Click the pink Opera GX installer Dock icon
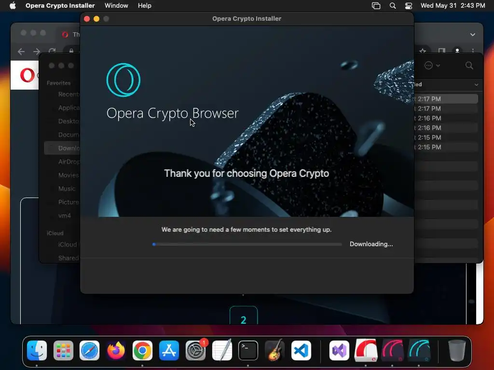This screenshot has height=370, width=494. click(393, 351)
